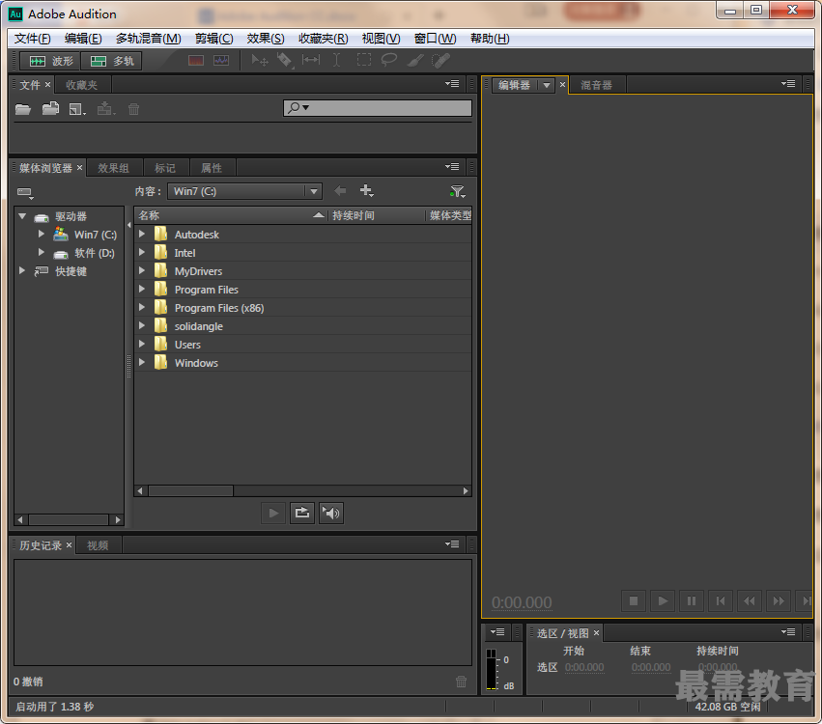This screenshot has height=724, width=822.
Task: Expand the Autodesk folder
Action: pyautogui.click(x=142, y=235)
